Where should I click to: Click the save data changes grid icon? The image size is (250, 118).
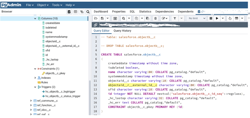pyautogui.click(x=115, y=18)
